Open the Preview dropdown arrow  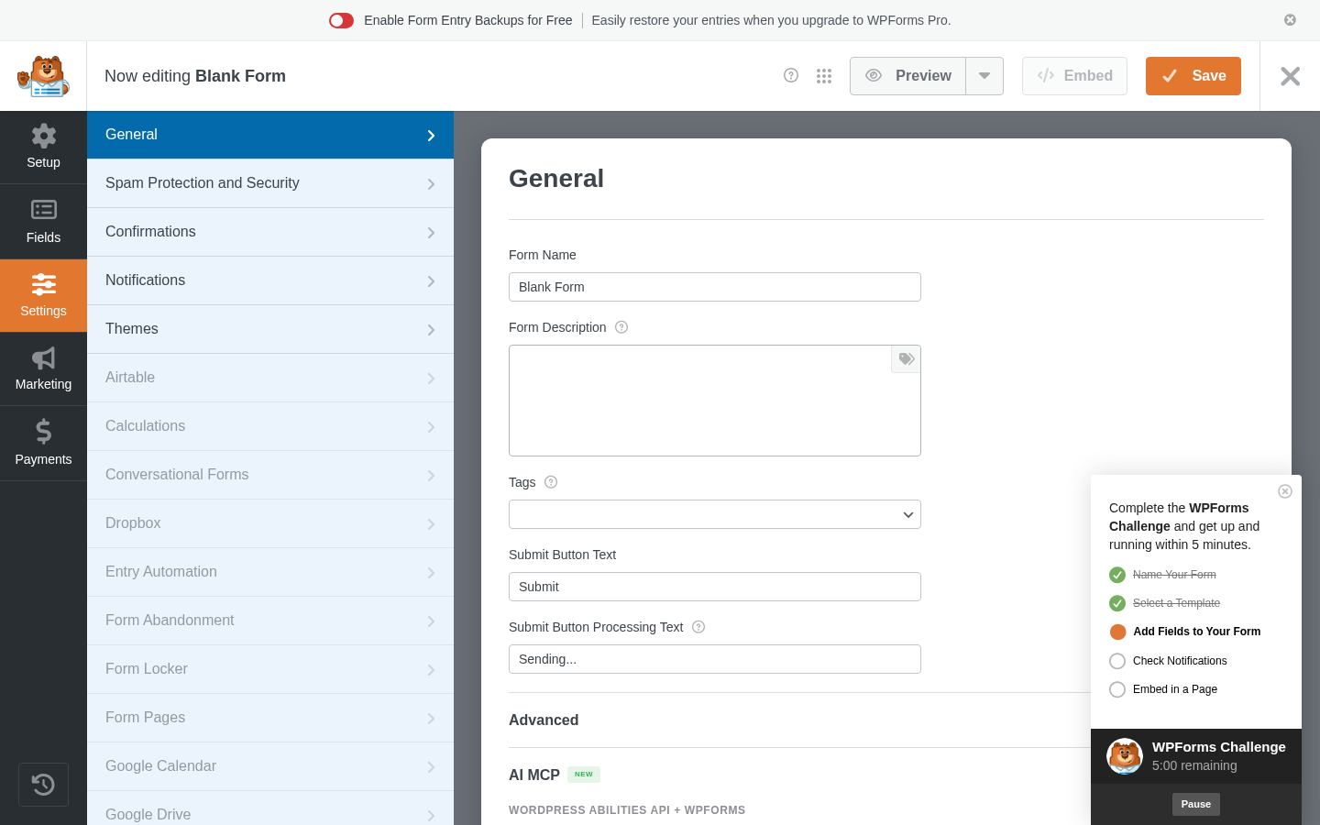point(984,76)
